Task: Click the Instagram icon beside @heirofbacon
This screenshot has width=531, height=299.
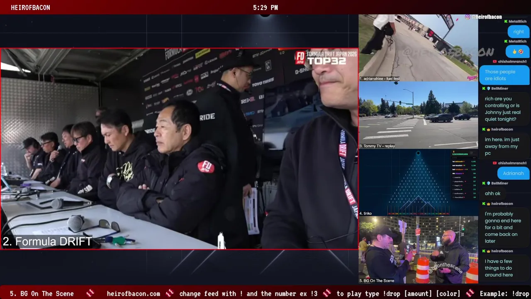Action: [x=468, y=17]
